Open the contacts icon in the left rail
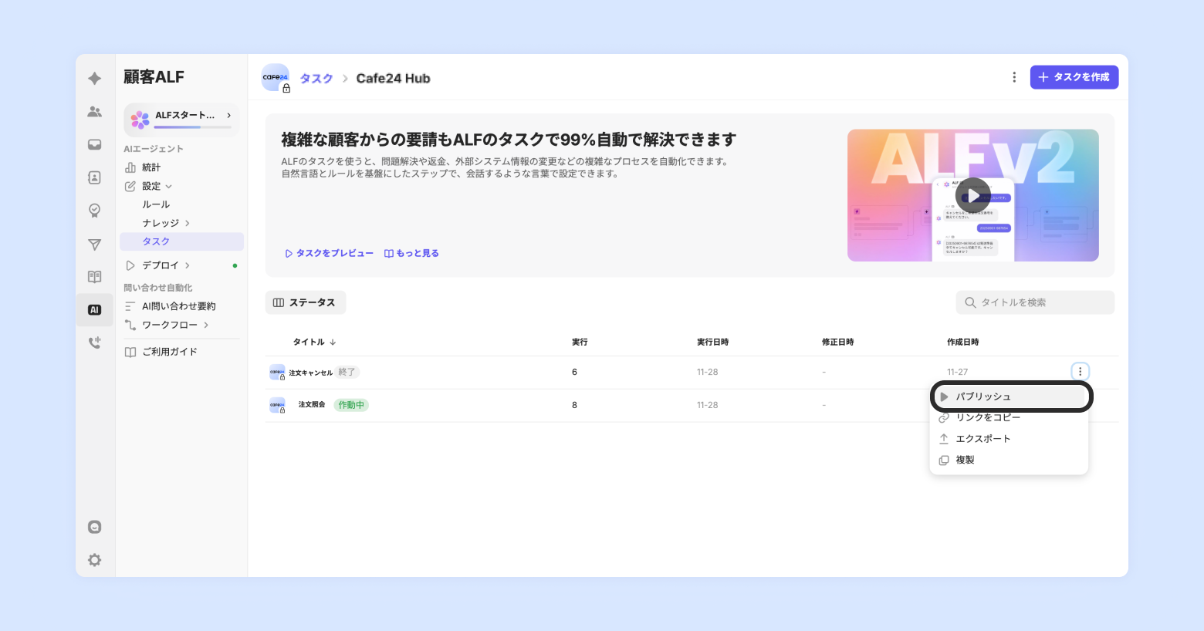This screenshot has width=1204, height=631. click(x=94, y=177)
